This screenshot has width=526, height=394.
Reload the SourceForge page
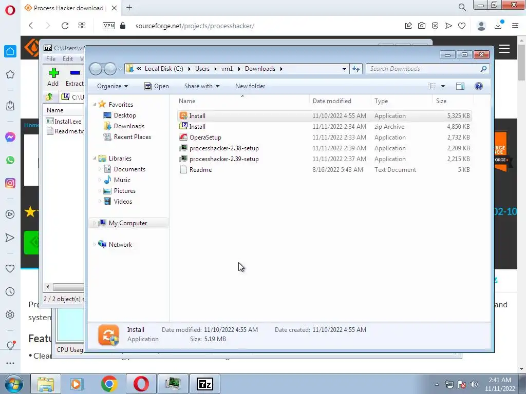point(65,26)
